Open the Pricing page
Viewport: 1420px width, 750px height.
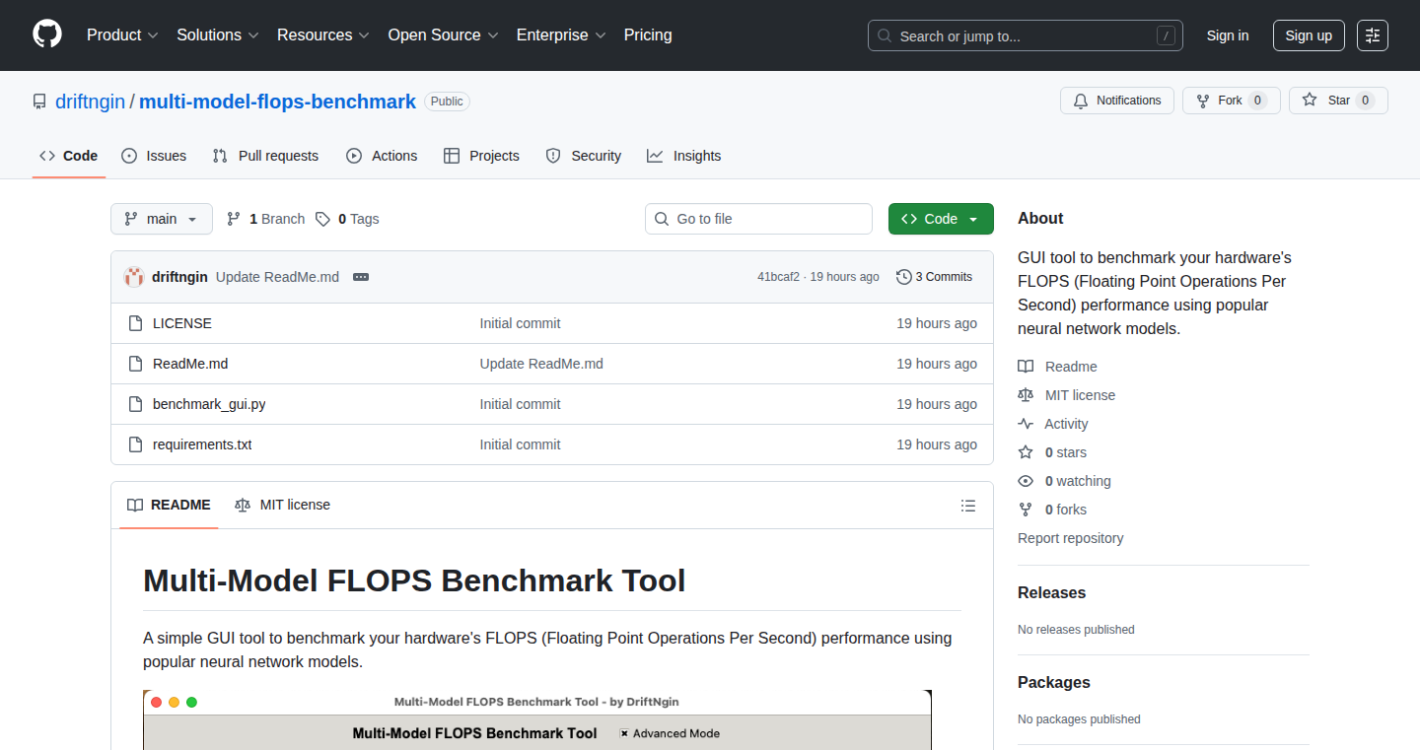[x=648, y=35]
